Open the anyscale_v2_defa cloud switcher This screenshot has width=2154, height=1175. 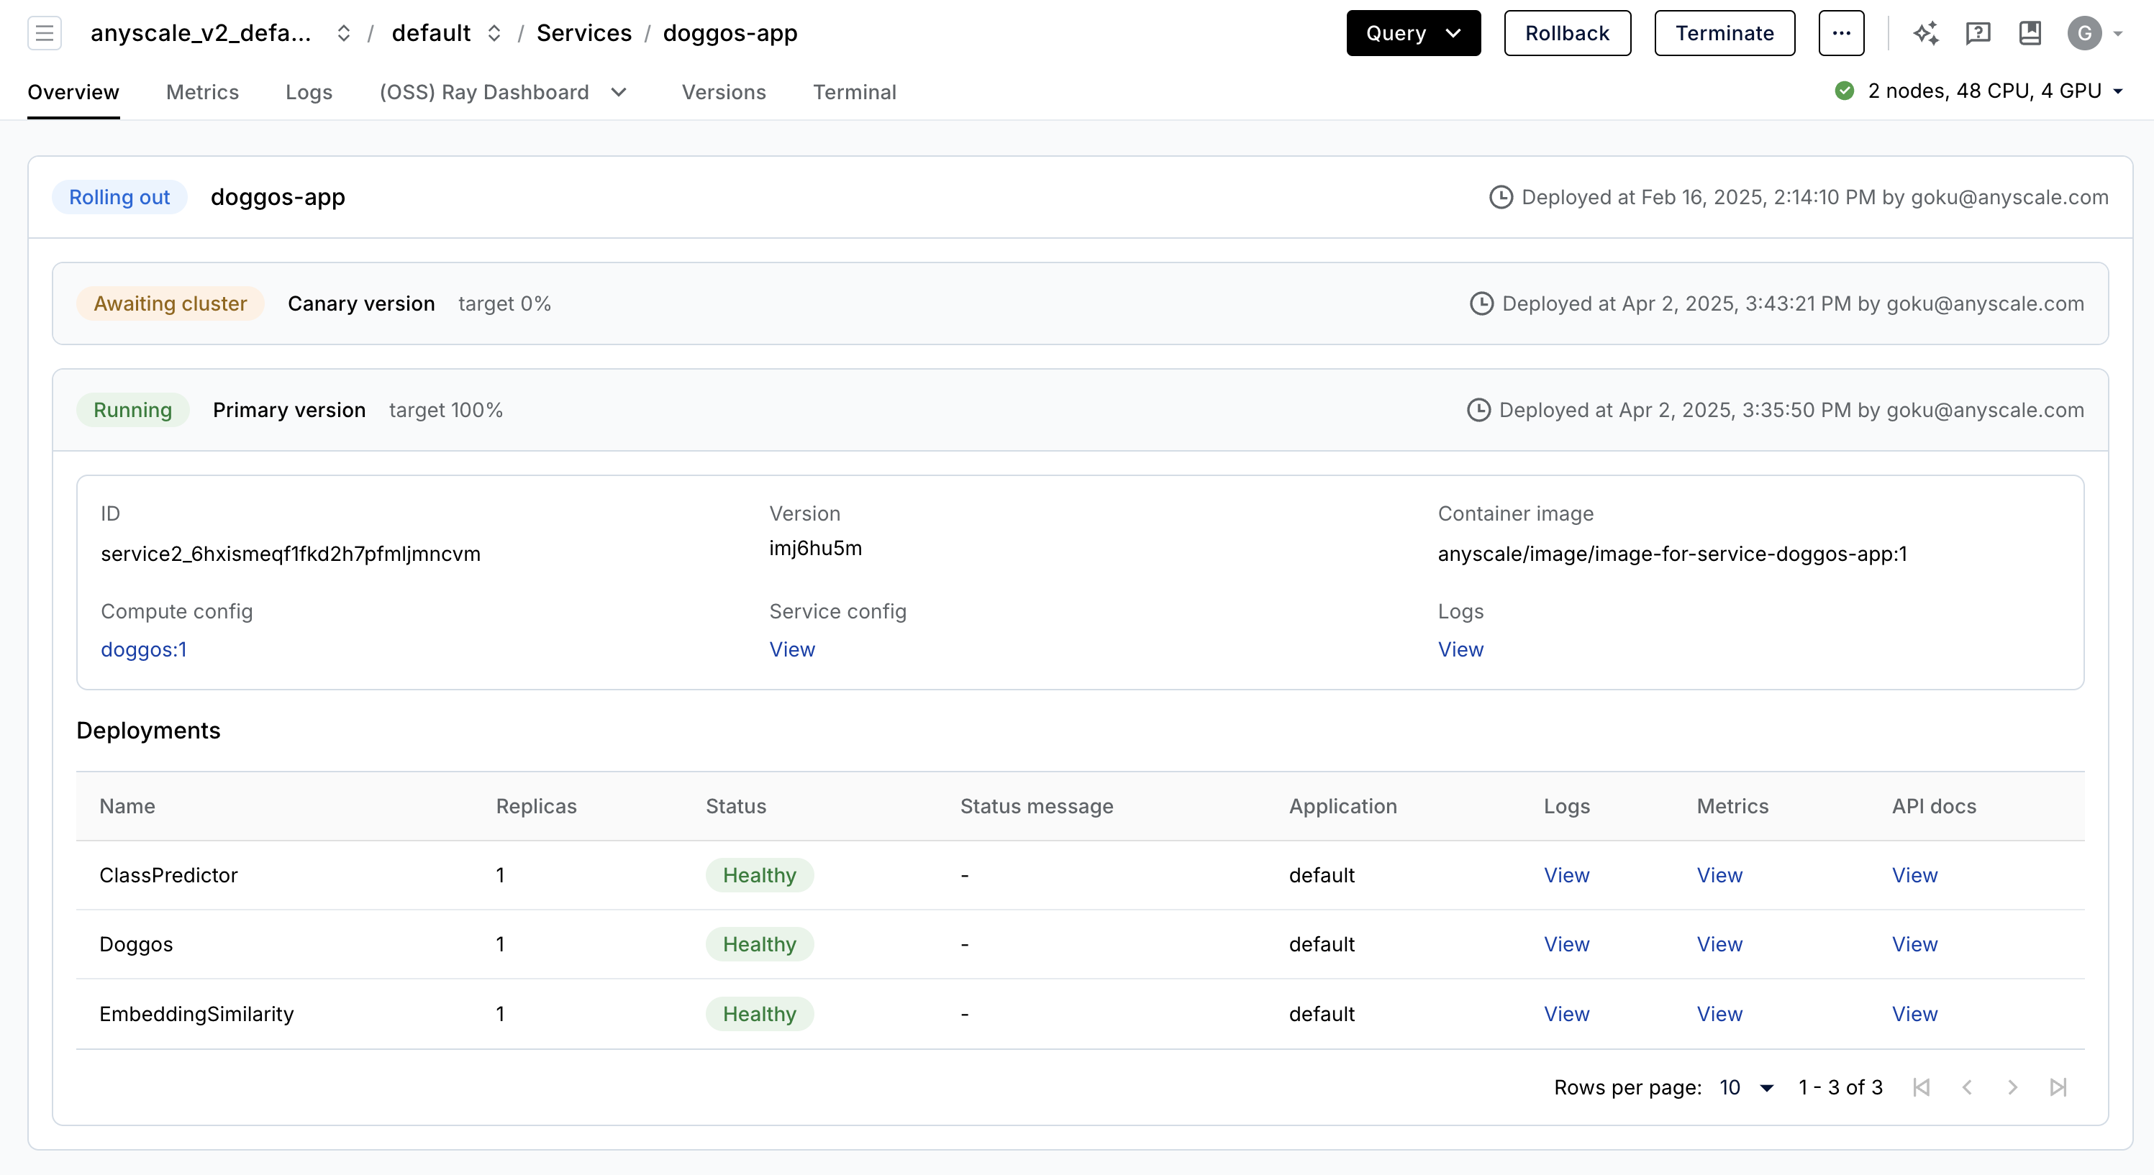point(343,33)
